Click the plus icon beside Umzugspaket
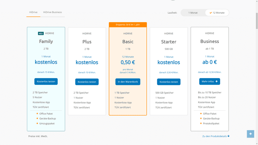This screenshot has height=145, width=258. (37, 124)
